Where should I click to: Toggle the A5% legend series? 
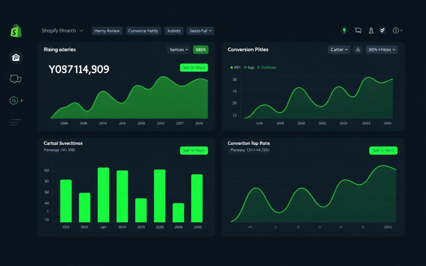[x=236, y=67]
